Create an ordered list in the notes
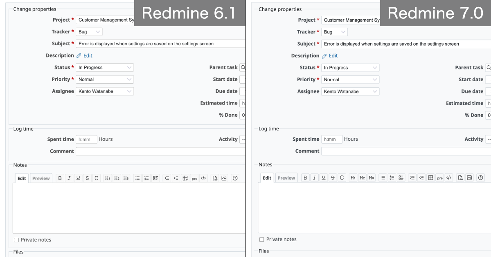Screen dimensions: 491x257 146,178
